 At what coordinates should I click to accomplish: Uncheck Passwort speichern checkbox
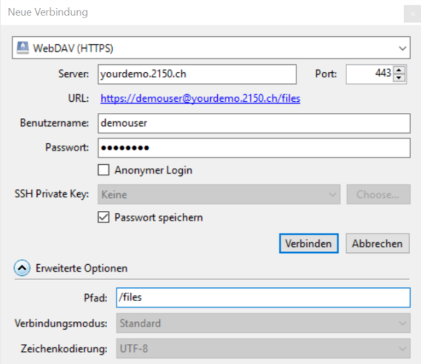tap(103, 217)
